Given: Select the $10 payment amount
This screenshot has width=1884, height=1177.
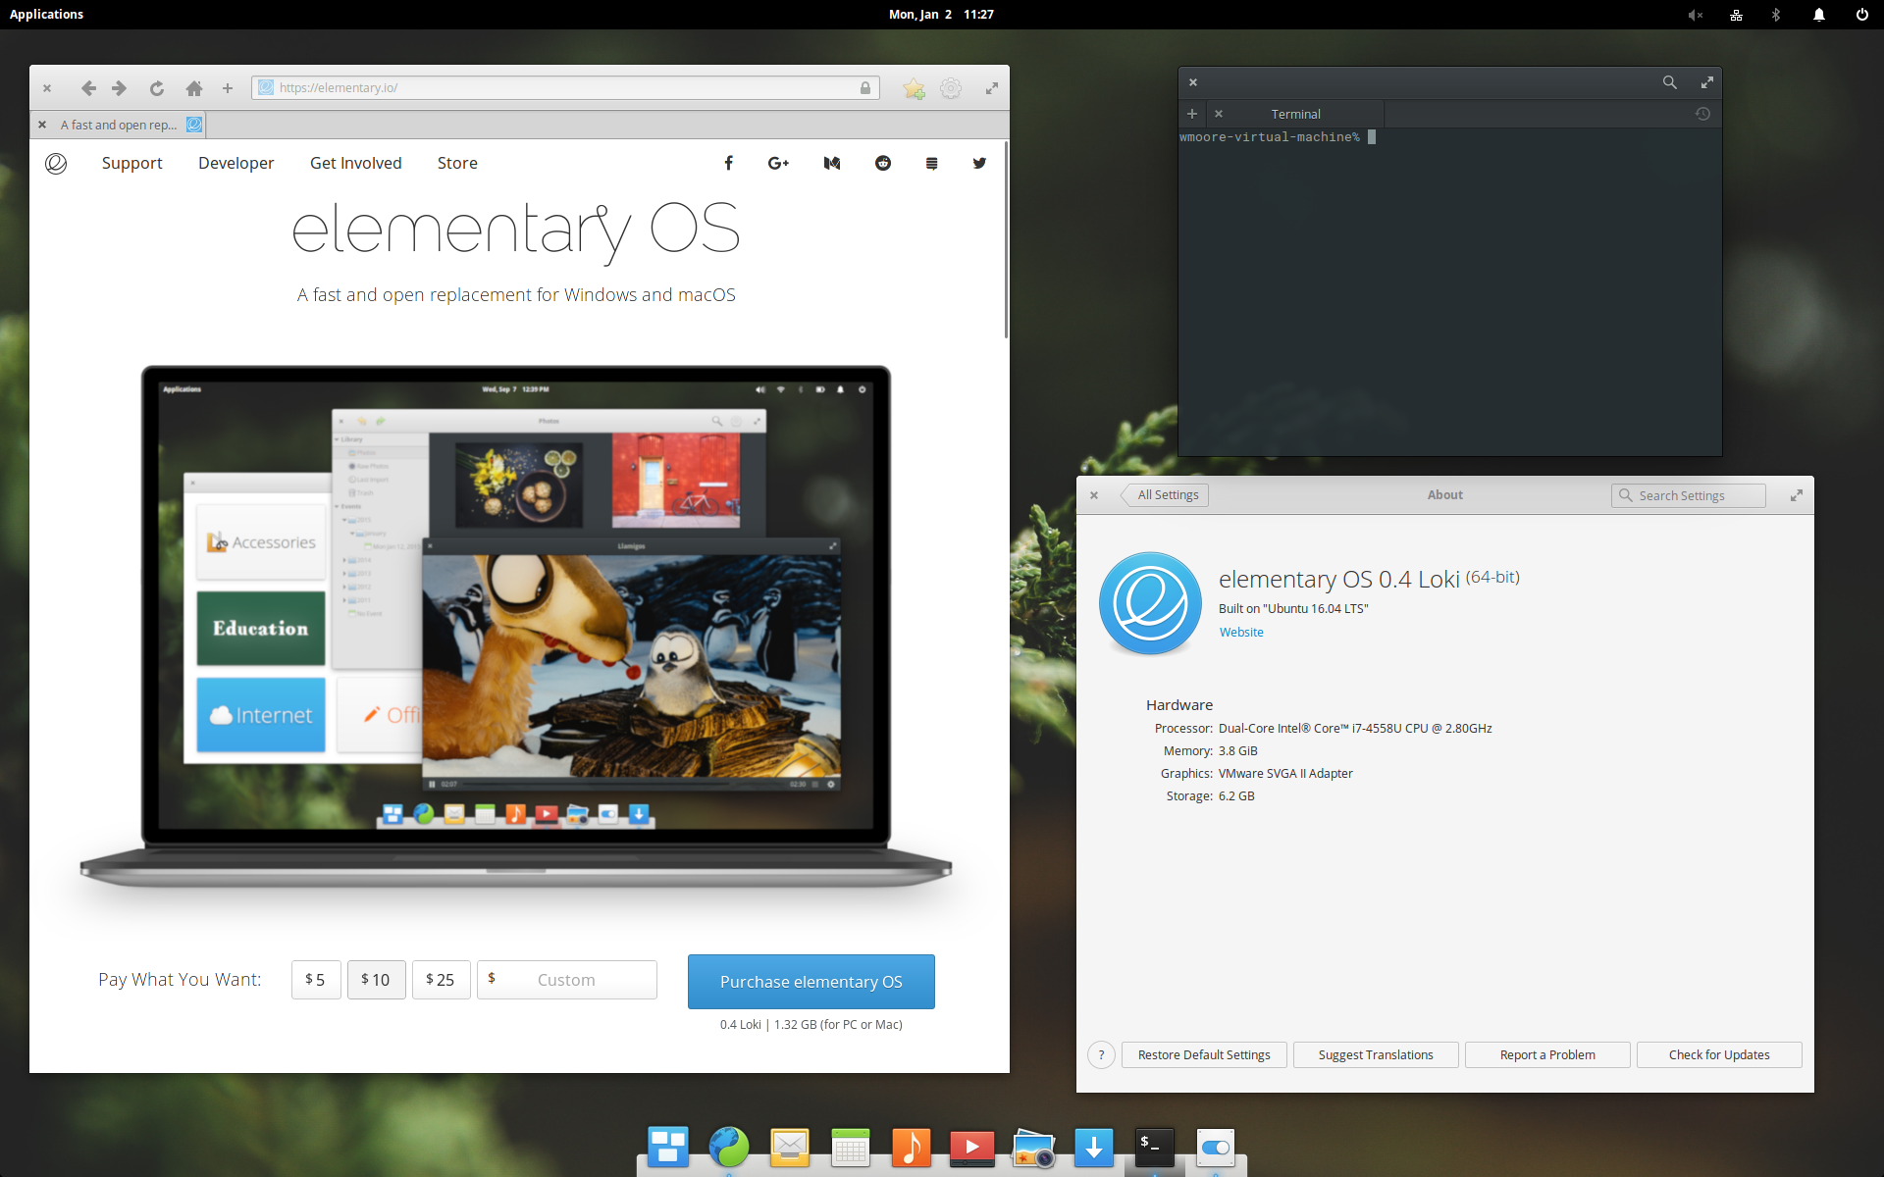Looking at the screenshot, I should [x=376, y=980].
